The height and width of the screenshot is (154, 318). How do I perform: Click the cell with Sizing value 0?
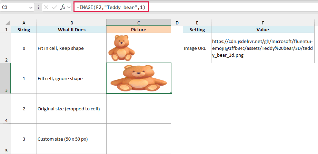click(24, 48)
